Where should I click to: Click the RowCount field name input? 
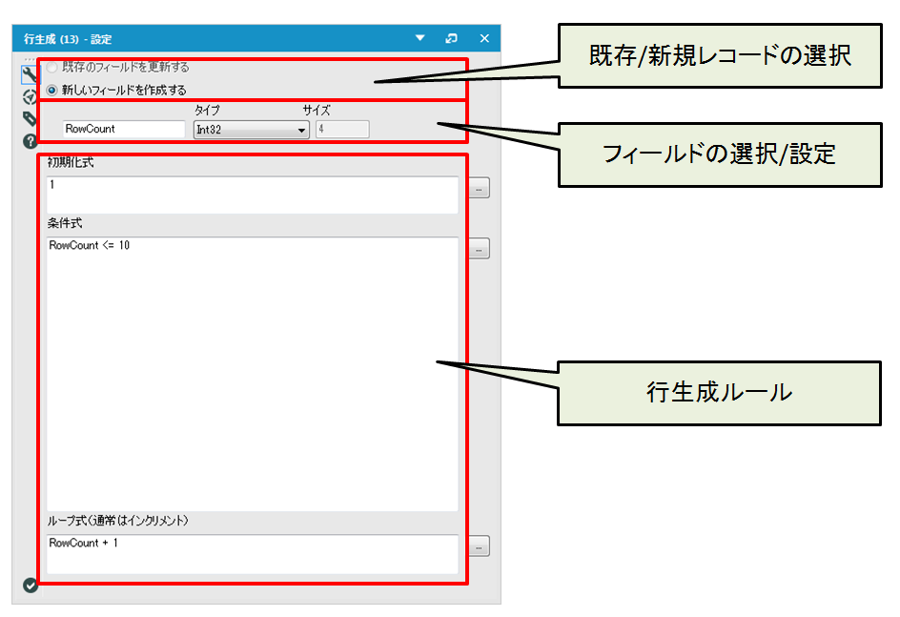[x=124, y=130]
